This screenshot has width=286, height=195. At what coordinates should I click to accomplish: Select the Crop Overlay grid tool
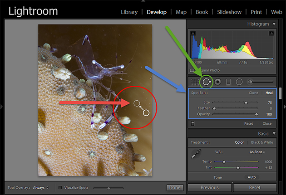[195, 82]
